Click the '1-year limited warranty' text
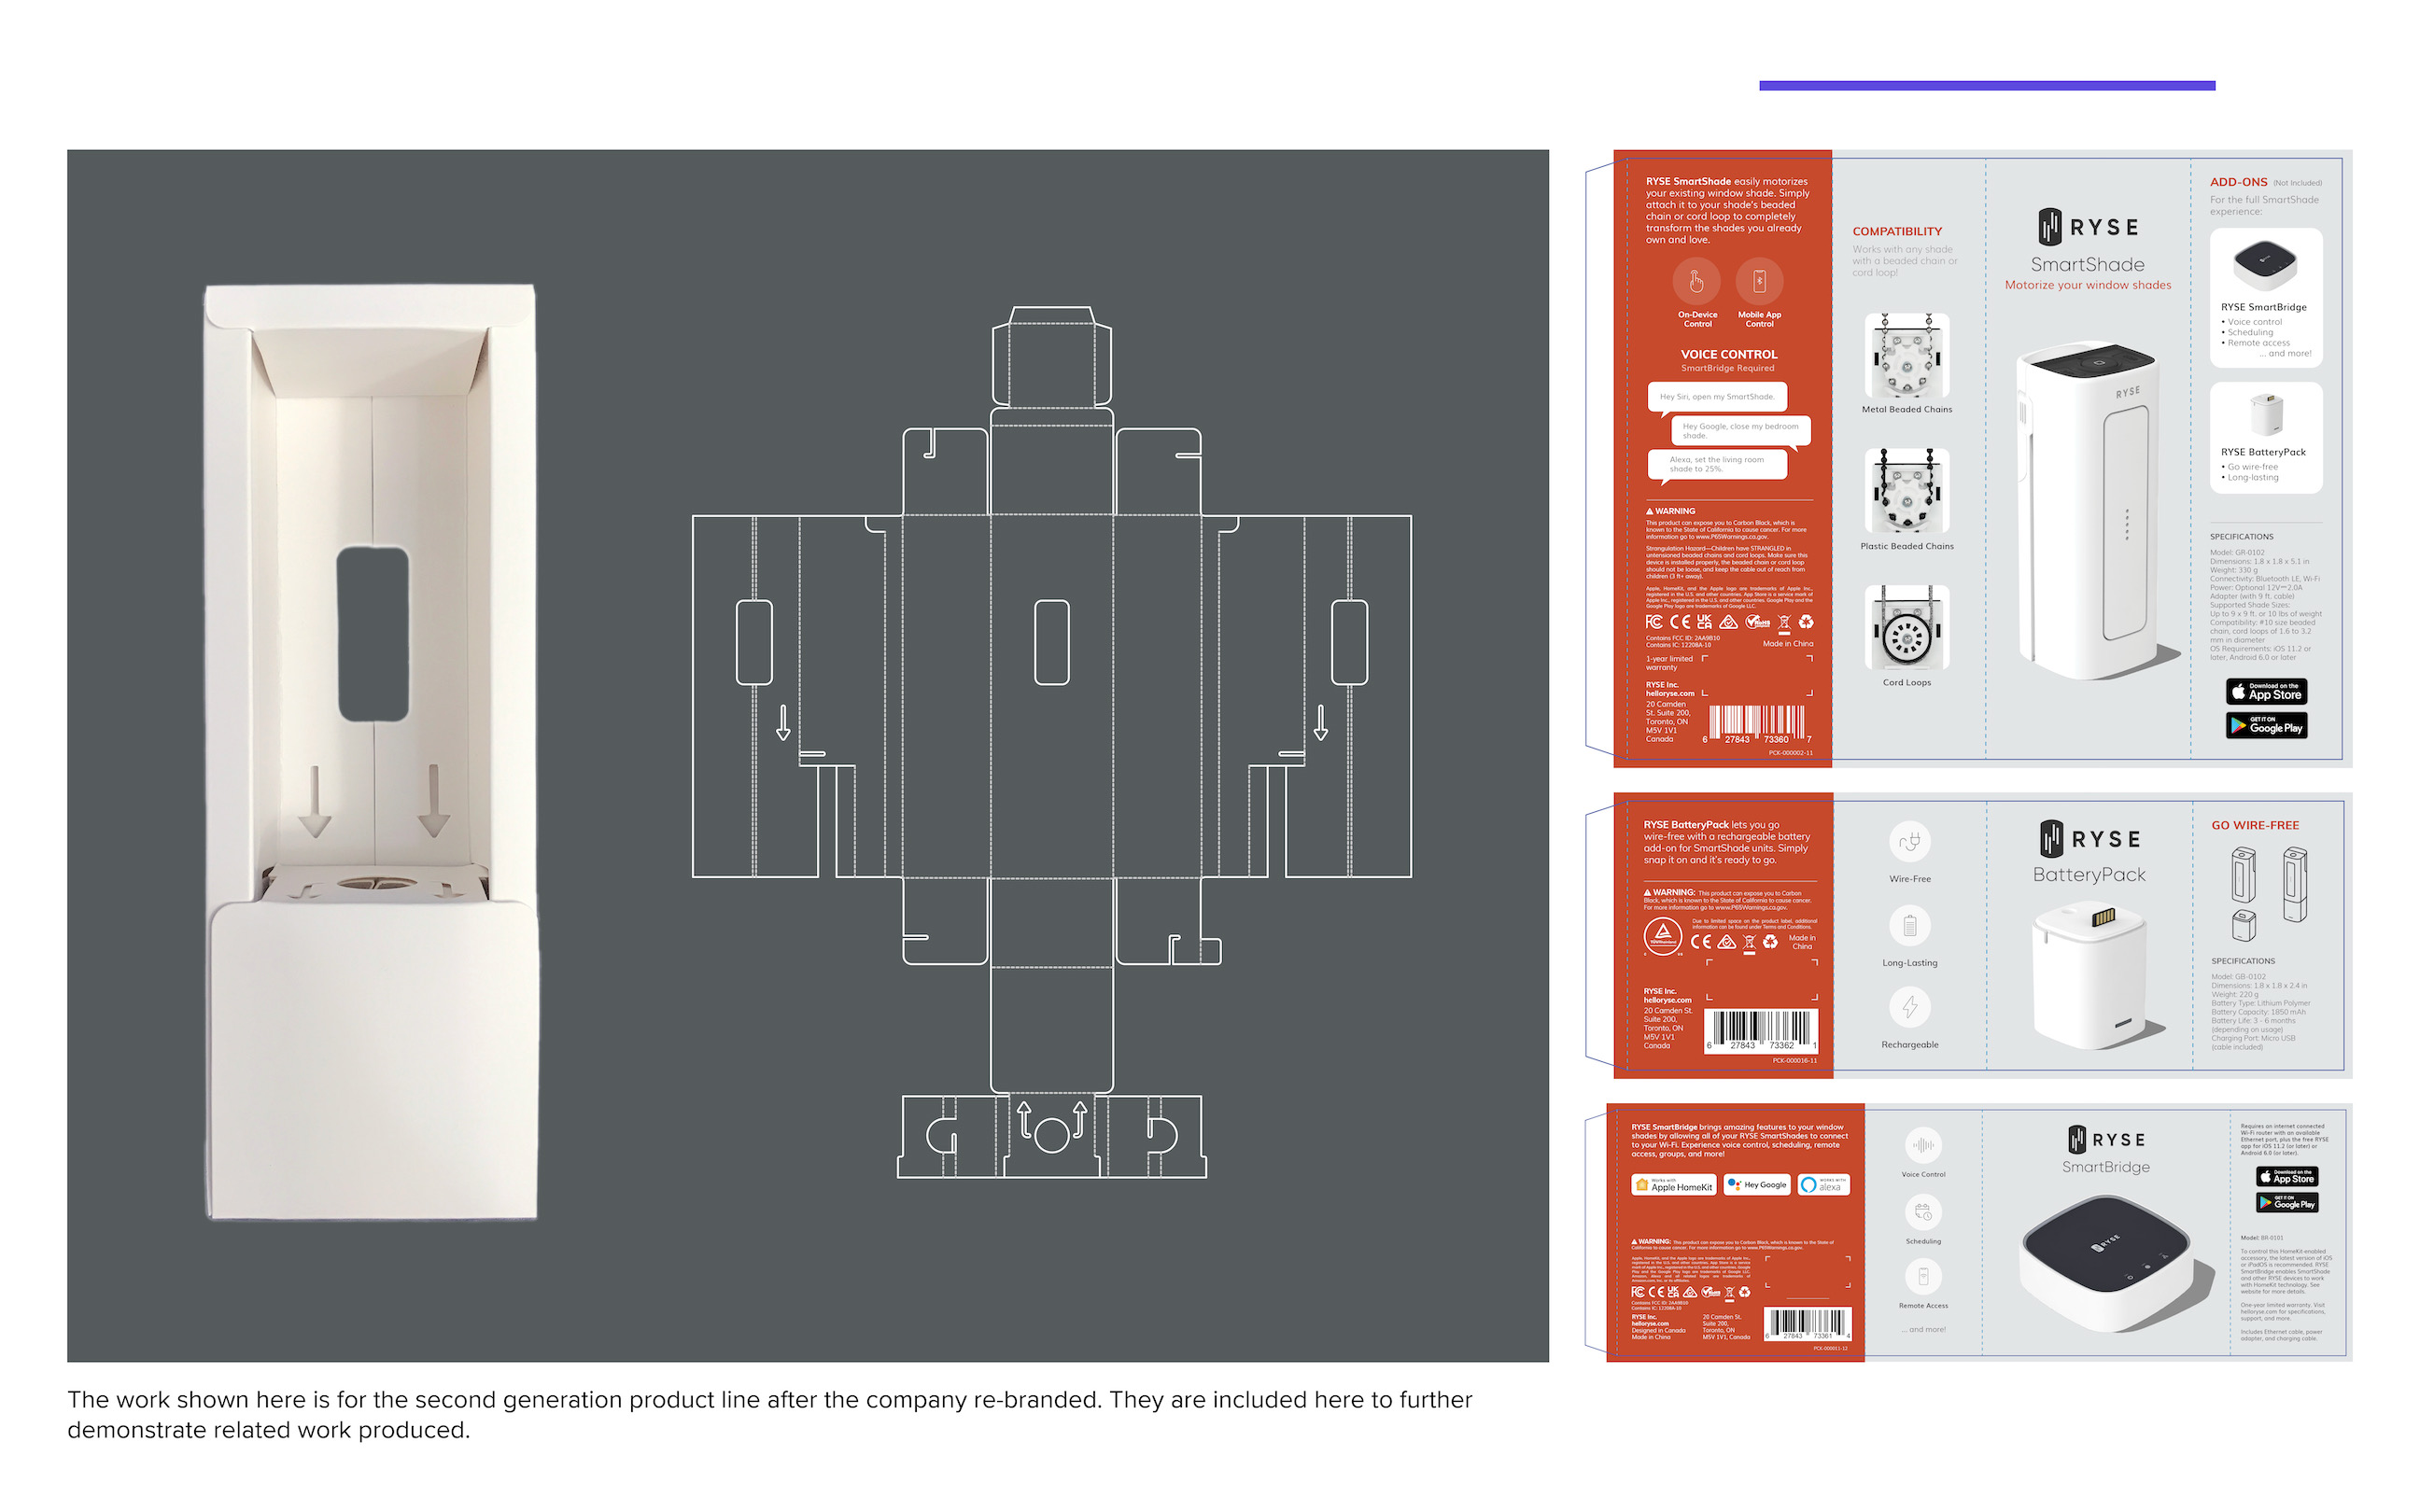Viewport: 2420px width, 1512px height. (1669, 663)
